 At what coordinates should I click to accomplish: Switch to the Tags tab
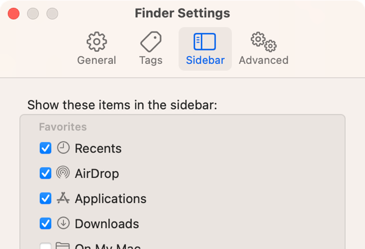[x=150, y=49]
